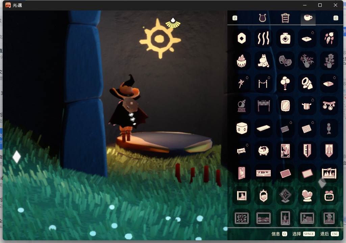Click the C next-tab key hint

tap(336, 18)
